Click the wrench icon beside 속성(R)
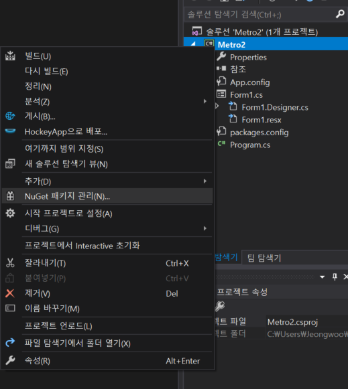This screenshot has width=348, height=389. click(10, 360)
